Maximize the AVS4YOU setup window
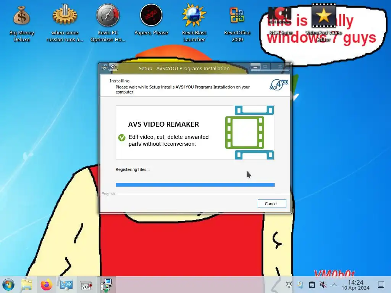Screen dimensions: 391x293 [x=265, y=66]
